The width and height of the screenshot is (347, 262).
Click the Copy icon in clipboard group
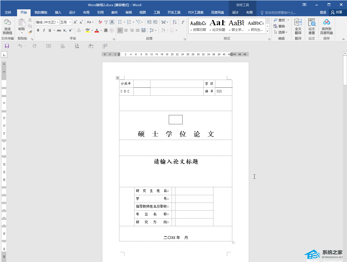pyautogui.click(x=30, y=26)
